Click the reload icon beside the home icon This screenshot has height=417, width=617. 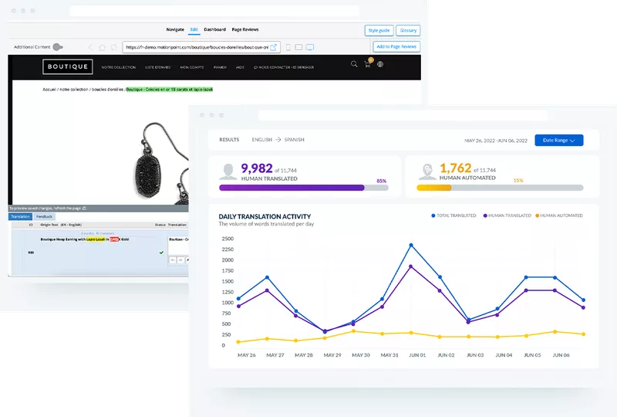tap(113, 47)
